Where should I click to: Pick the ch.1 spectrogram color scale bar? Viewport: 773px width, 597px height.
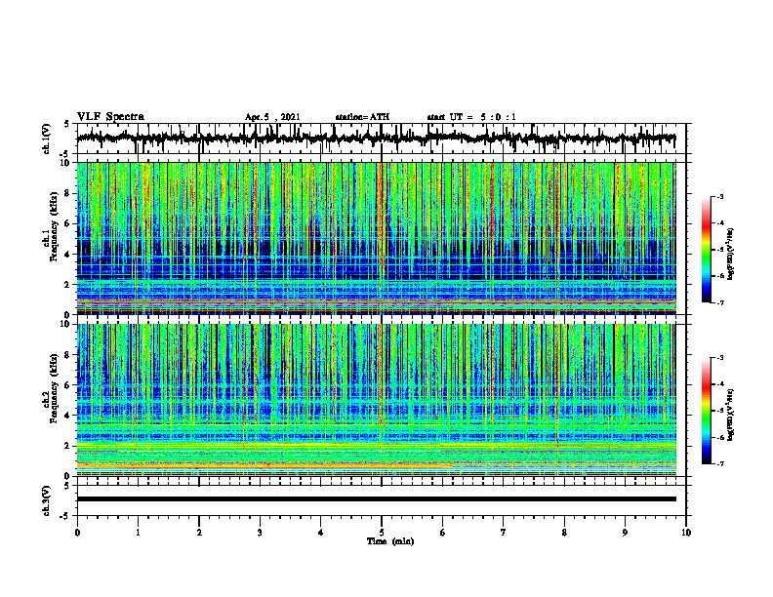pyautogui.click(x=707, y=250)
